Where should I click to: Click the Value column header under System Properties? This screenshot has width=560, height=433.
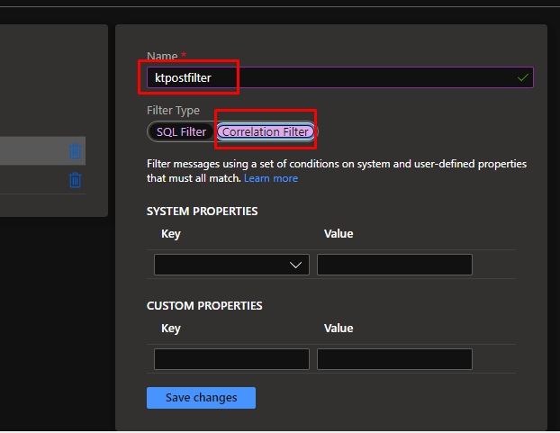[x=339, y=234]
